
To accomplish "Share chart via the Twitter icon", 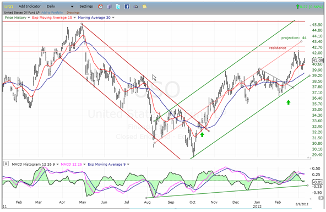I will 118,7.
